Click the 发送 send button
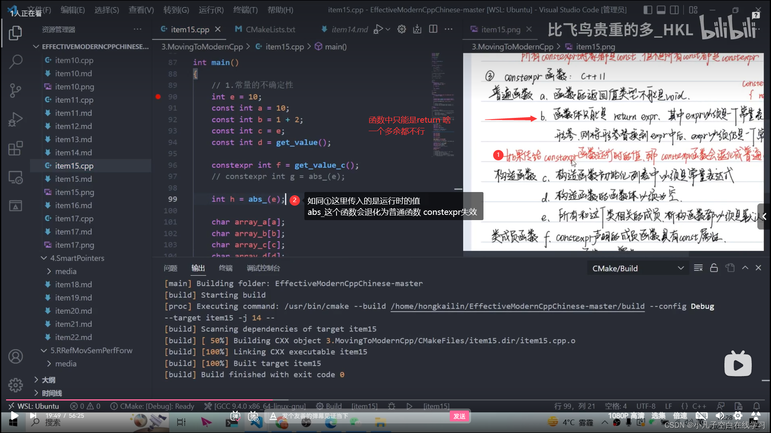The width and height of the screenshot is (771, 433). pos(459,416)
